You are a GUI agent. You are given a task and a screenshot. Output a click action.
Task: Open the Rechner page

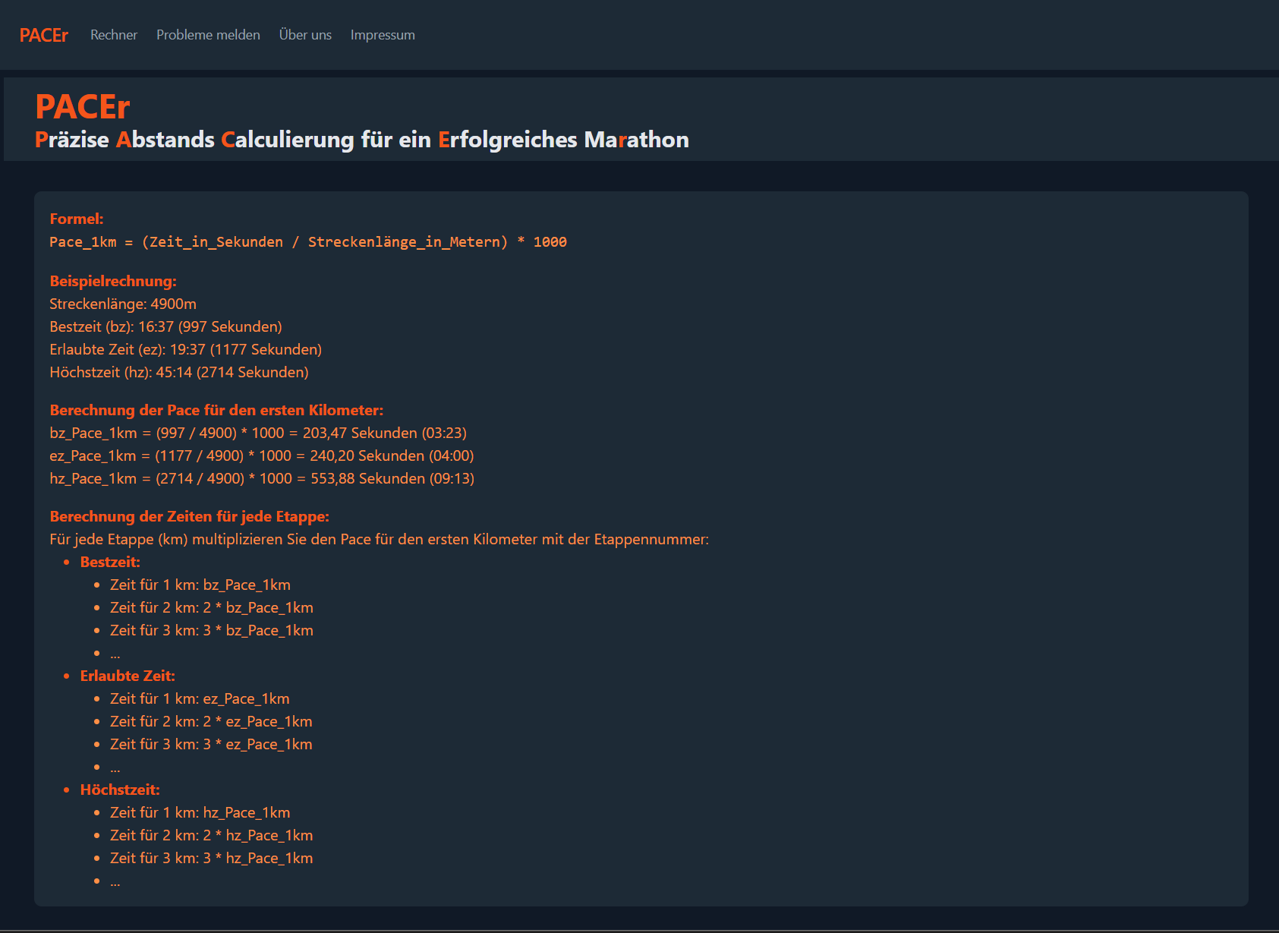(114, 35)
